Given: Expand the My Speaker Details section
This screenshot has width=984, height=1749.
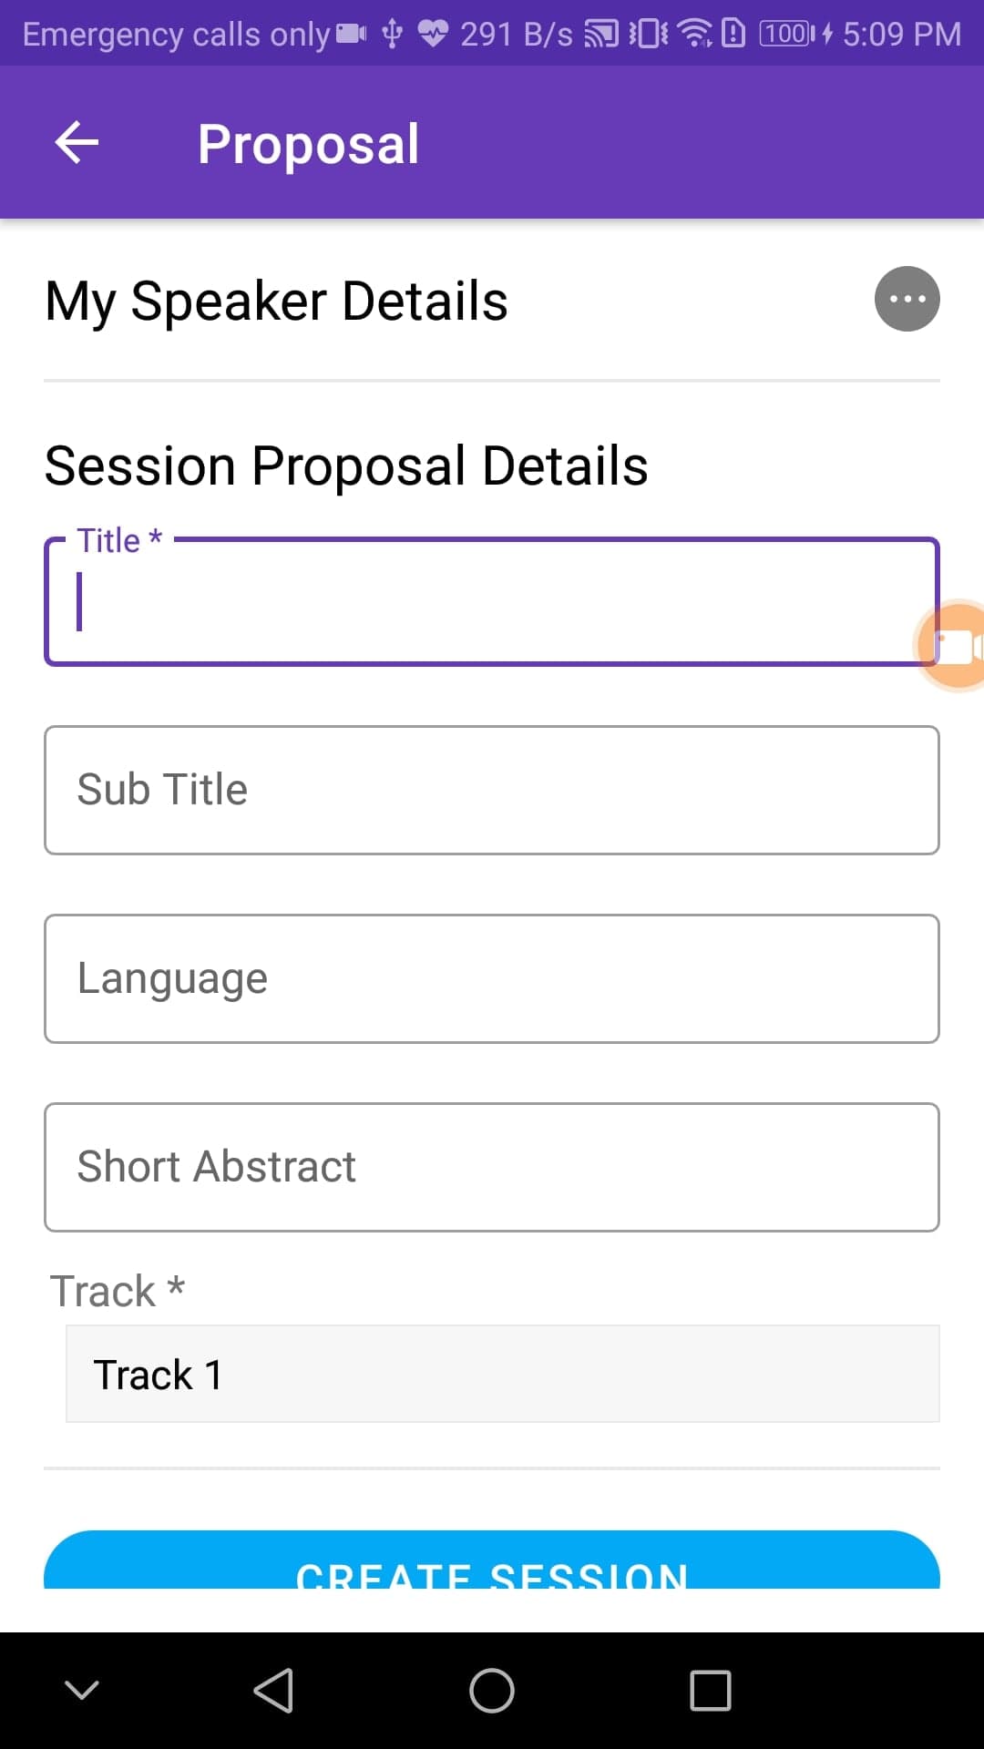Looking at the screenshot, I should coord(276,301).
